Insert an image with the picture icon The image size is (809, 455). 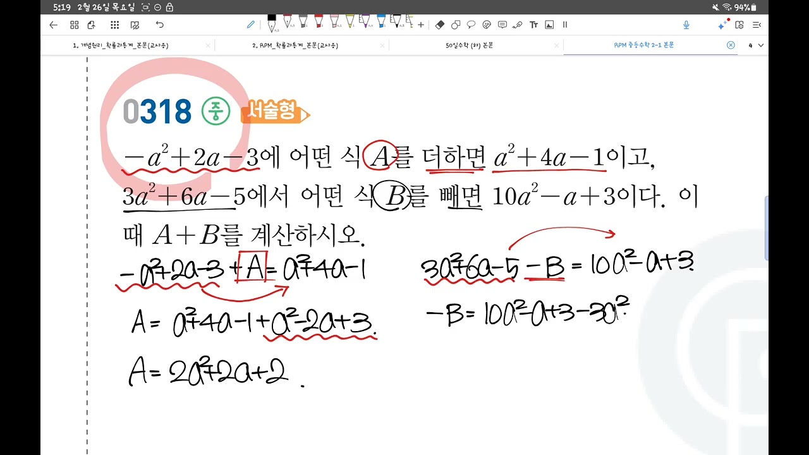[x=549, y=25]
